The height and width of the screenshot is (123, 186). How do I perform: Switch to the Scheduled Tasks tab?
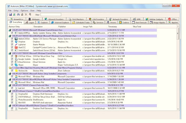(81, 22)
